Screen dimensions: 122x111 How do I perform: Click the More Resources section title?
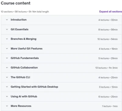point(21,106)
